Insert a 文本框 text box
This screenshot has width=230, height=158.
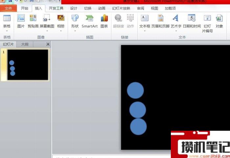coord(145,18)
